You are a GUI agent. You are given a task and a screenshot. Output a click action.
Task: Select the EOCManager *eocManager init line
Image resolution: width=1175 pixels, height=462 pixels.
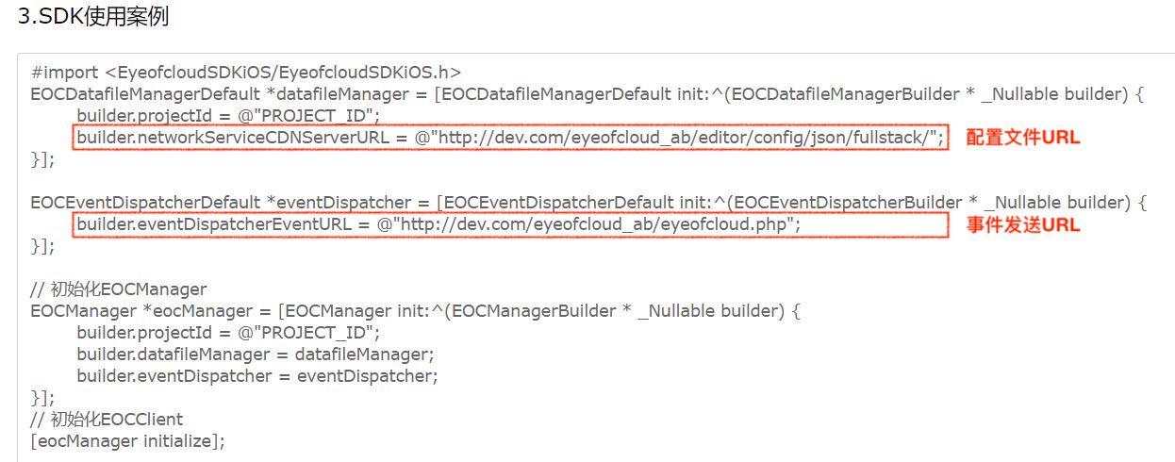pos(416,311)
